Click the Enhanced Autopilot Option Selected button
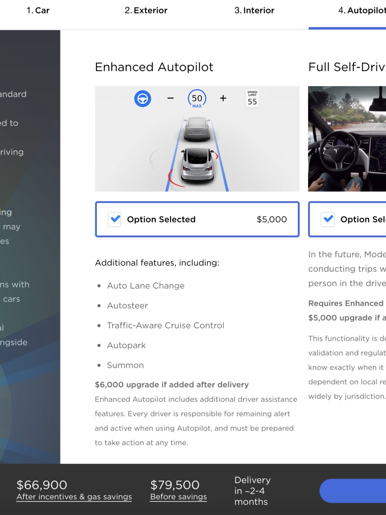 point(197,219)
